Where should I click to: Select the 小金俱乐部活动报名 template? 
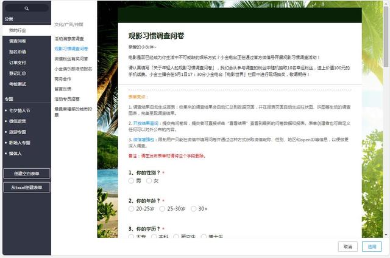(73, 69)
